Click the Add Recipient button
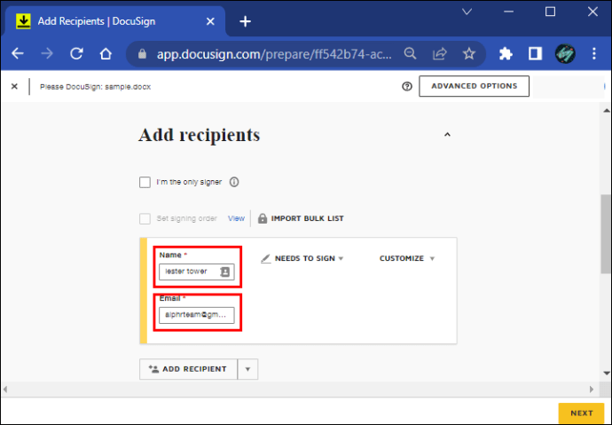 pyautogui.click(x=188, y=369)
